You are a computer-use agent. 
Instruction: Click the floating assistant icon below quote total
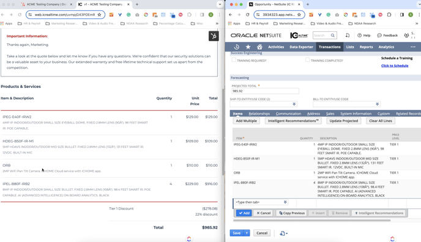[189, 238]
